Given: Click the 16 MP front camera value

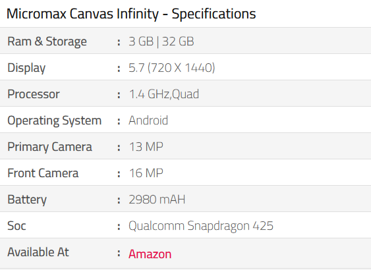Looking at the screenshot, I should 146,173.
